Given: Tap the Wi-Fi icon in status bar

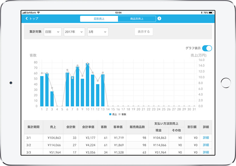Looking at the screenshot, I should [x=38, y=13].
